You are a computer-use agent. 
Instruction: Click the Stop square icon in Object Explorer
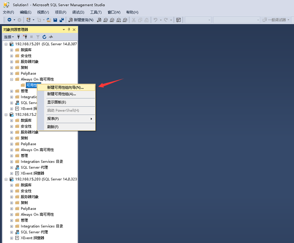click(x=32, y=37)
